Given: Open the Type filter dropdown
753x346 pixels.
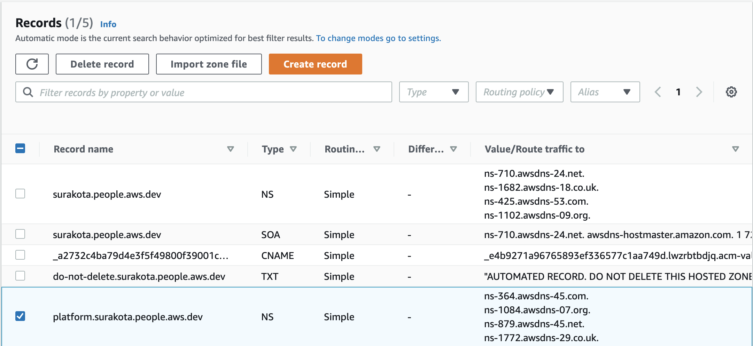Looking at the screenshot, I should click(x=434, y=92).
